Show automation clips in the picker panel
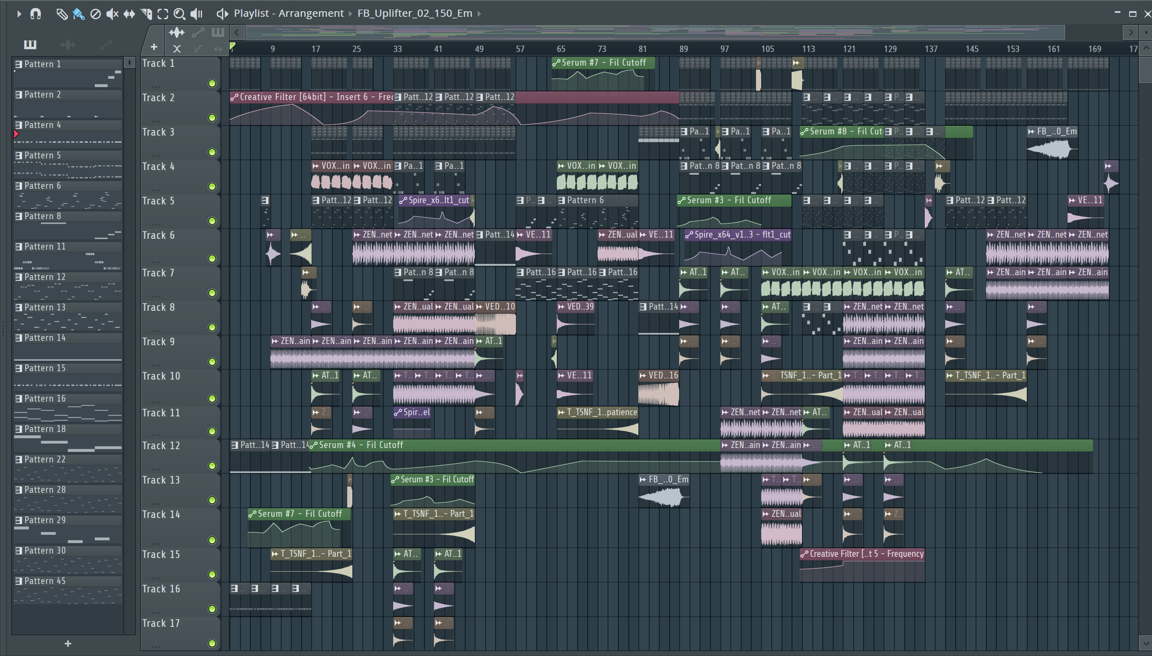Screen dimensions: 1152x656 click(x=106, y=44)
